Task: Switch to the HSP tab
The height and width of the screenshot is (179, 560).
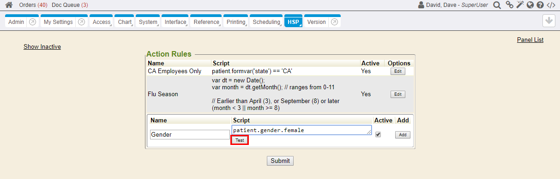Action: [293, 21]
